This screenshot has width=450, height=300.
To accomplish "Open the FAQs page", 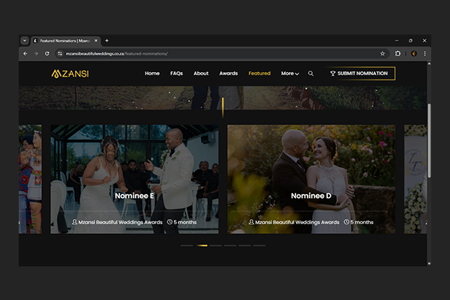I will click(176, 73).
